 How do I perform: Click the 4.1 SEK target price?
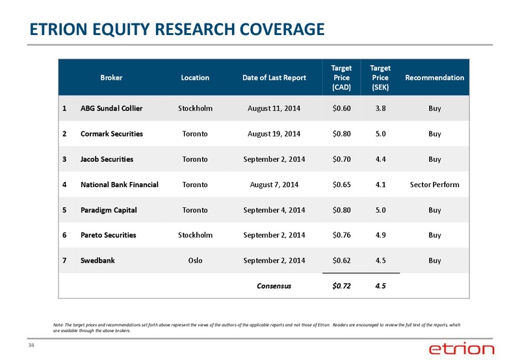point(381,185)
